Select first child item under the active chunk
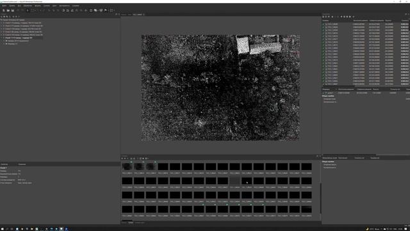The width and height of the screenshot is (410, 231). tap(18, 41)
